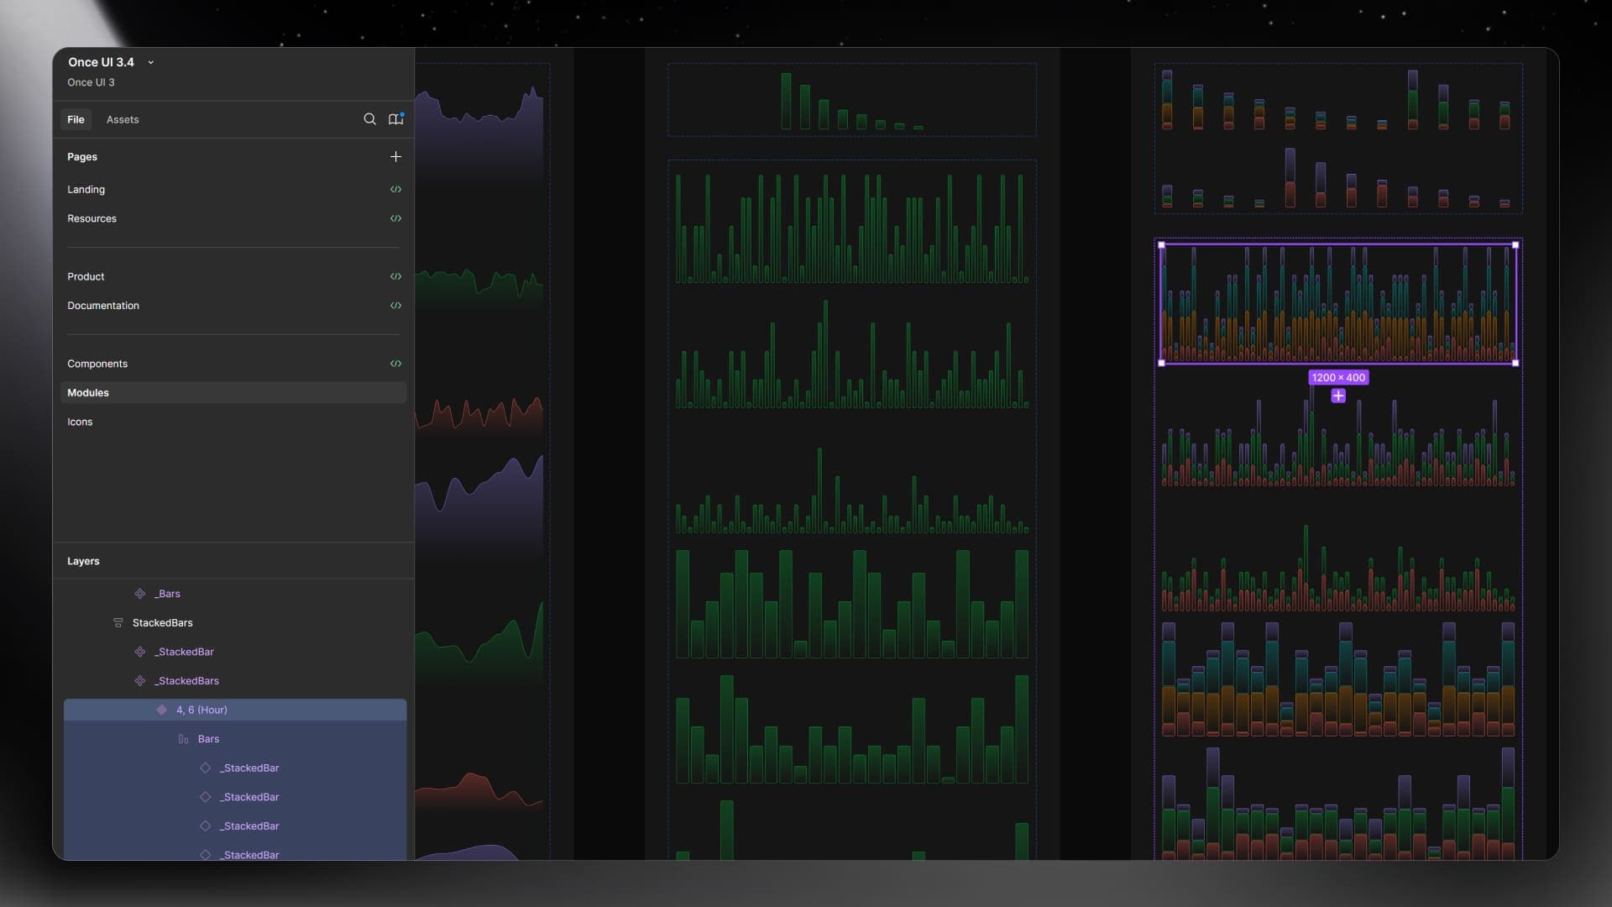Select the _Bars layer in Layers panel
1612x907 pixels.
click(x=166, y=594)
